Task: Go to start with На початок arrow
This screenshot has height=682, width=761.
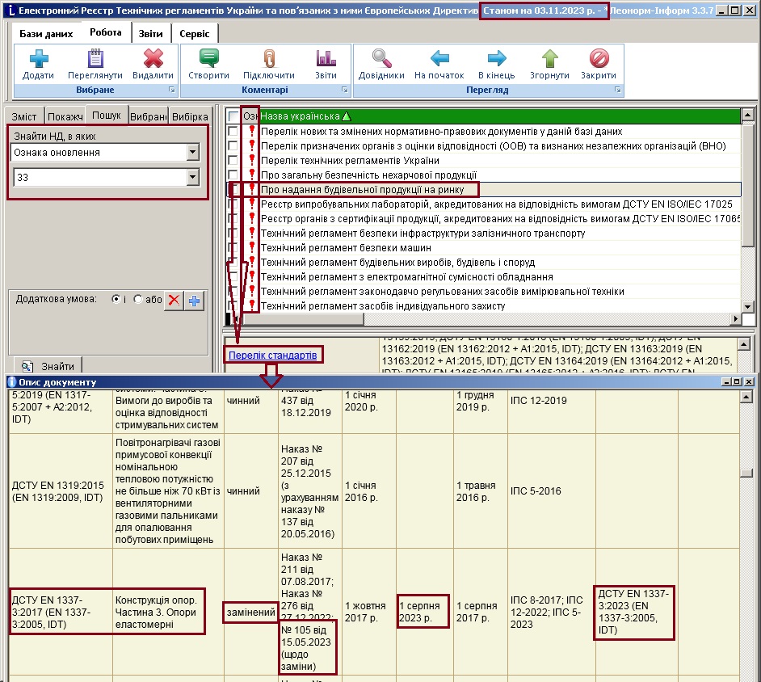Action: pos(439,58)
